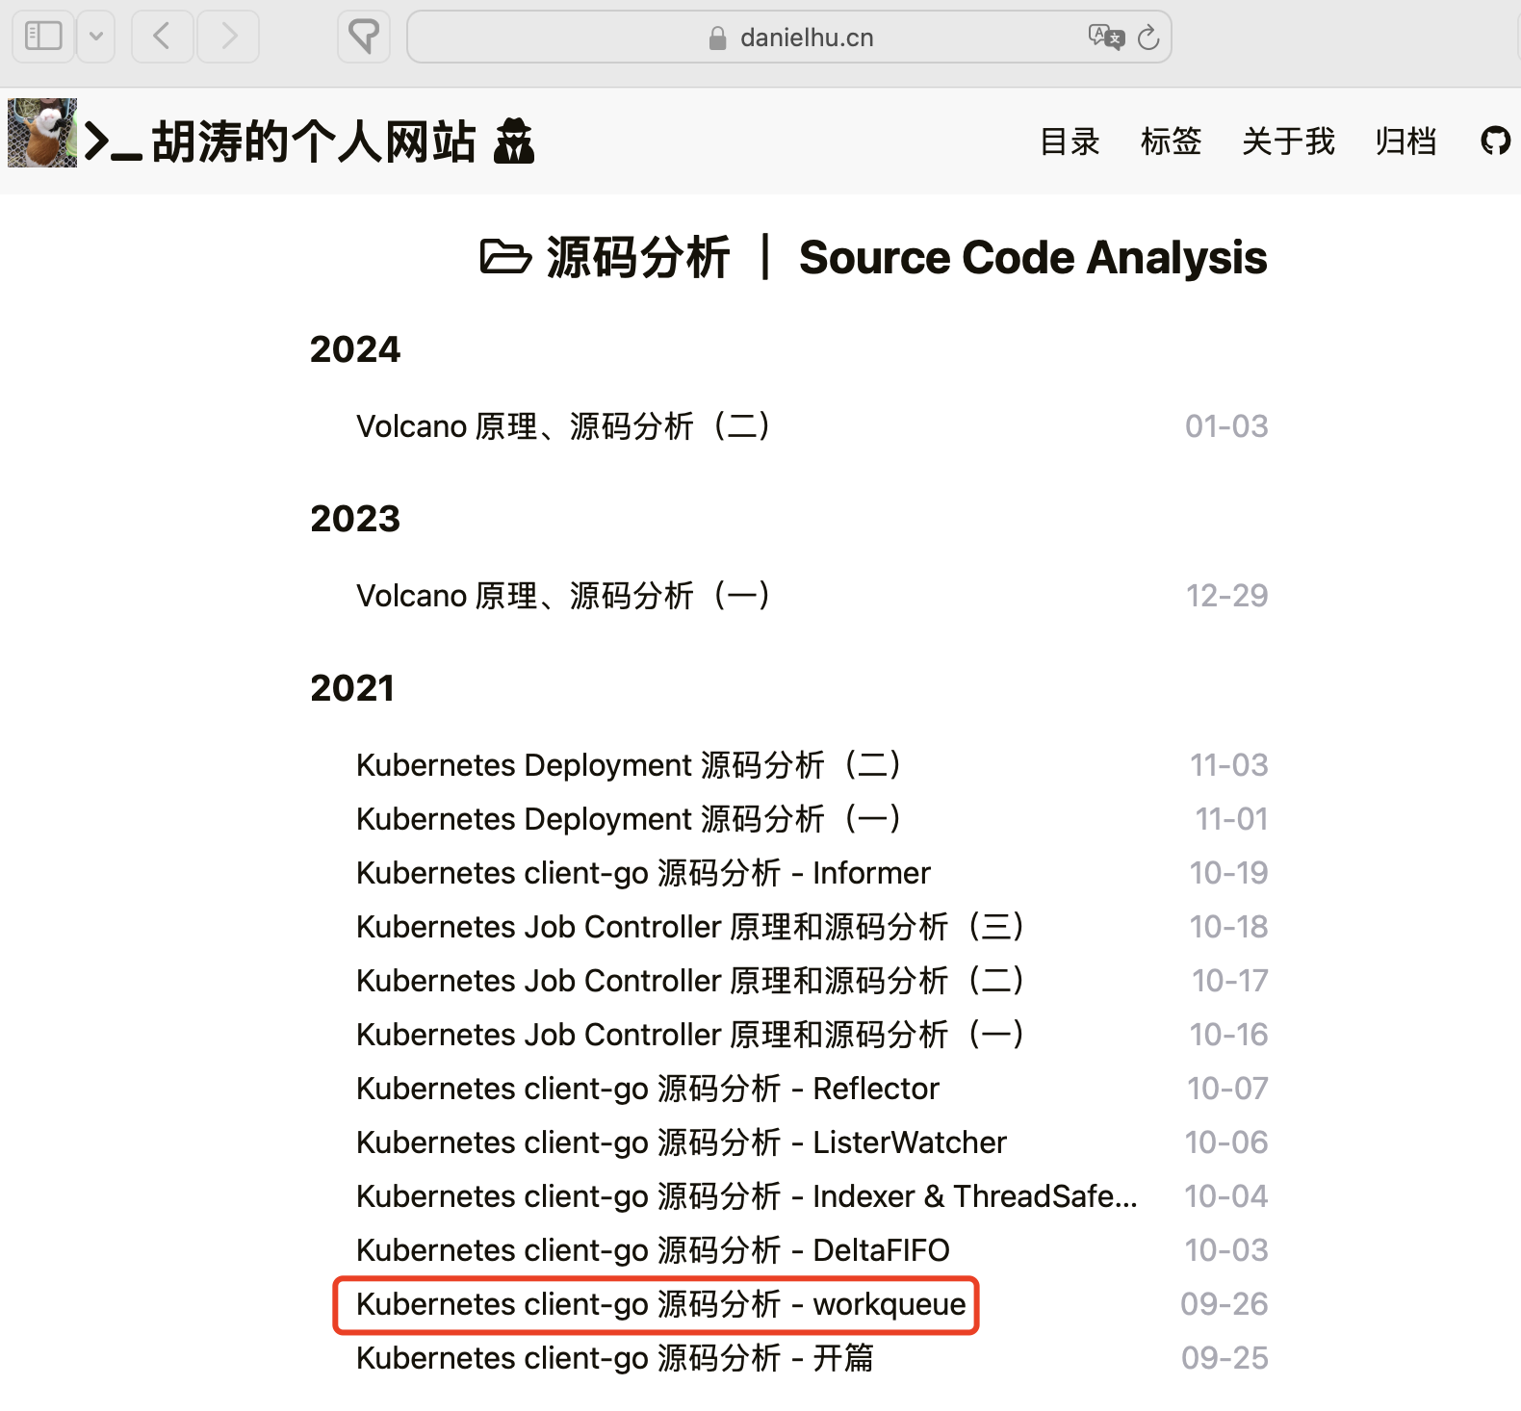Open the 标签 menu item

[1171, 141]
